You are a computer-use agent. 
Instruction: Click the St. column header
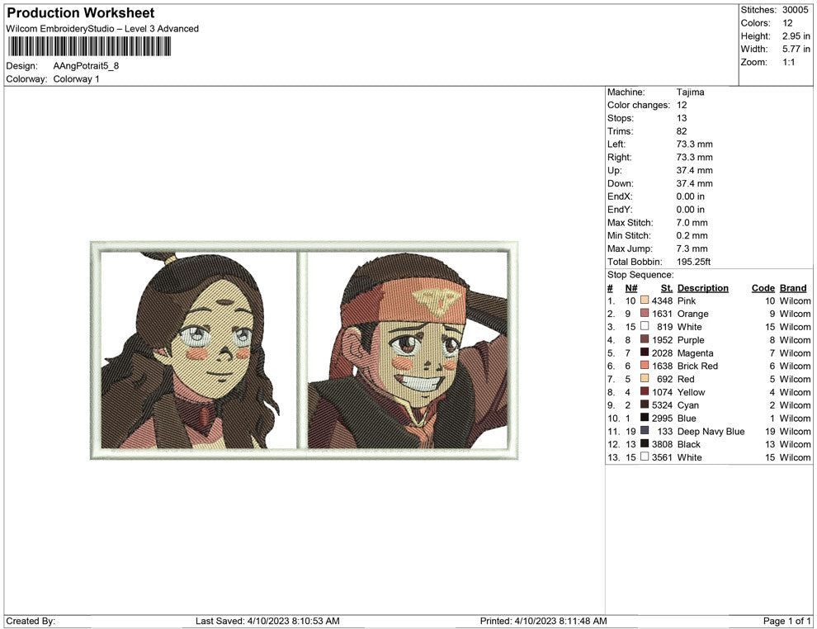point(667,288)
